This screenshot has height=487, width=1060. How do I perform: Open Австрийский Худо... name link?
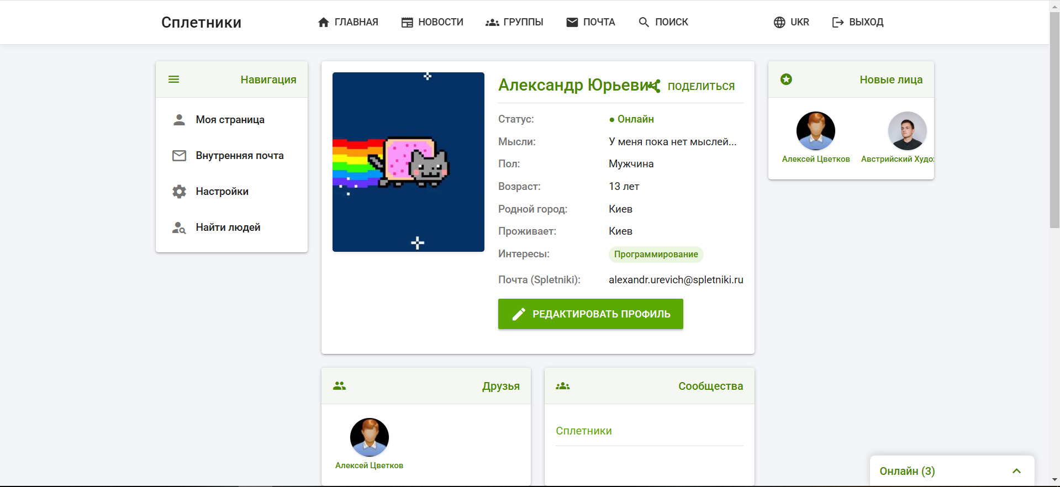(x=898, y=159)
